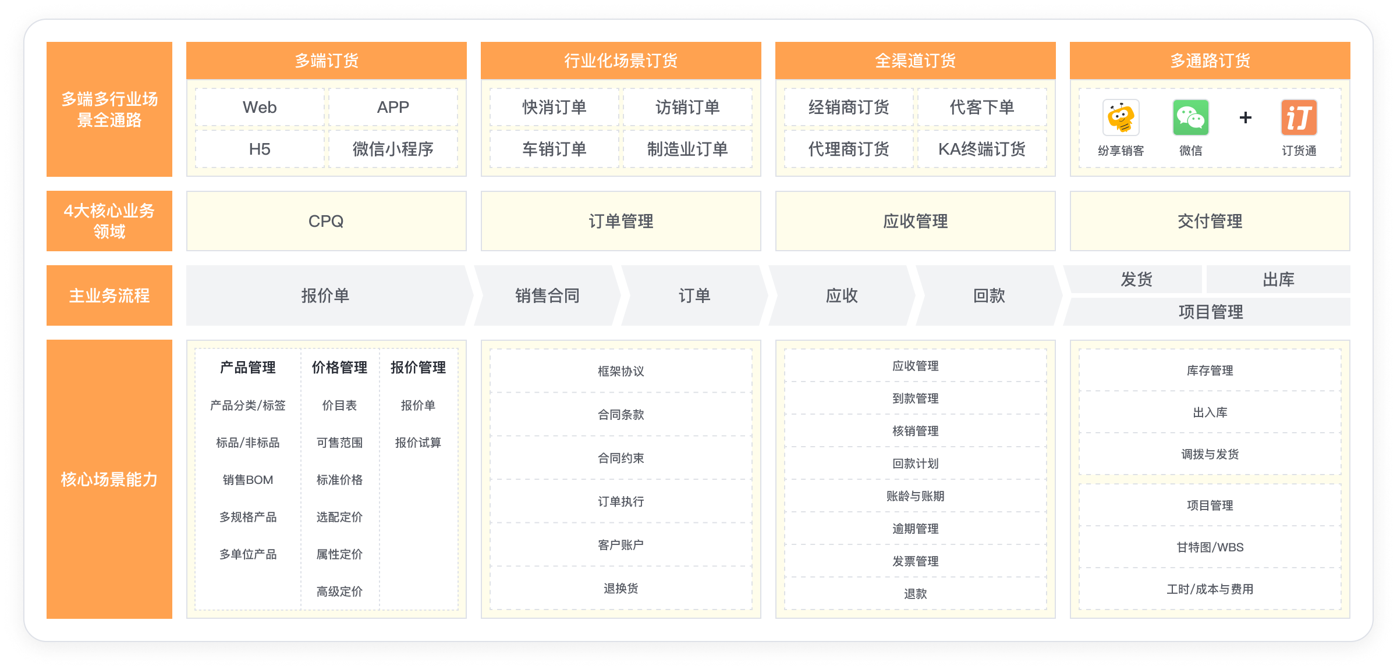Select the 回款 process arrow step
Viewport: 1397px width, 670px height.
pyautogui.click(x=989, y=295)
